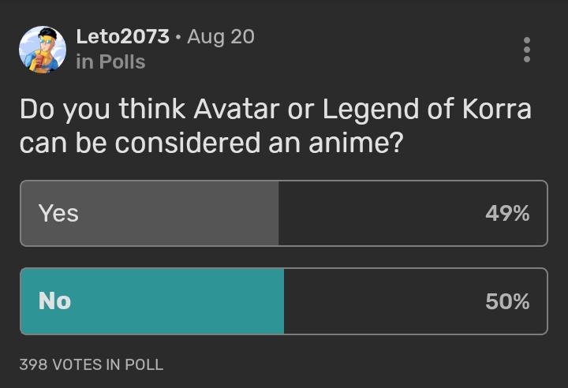
Task: Vote Yes in the poll
Action: coord(284,213)
